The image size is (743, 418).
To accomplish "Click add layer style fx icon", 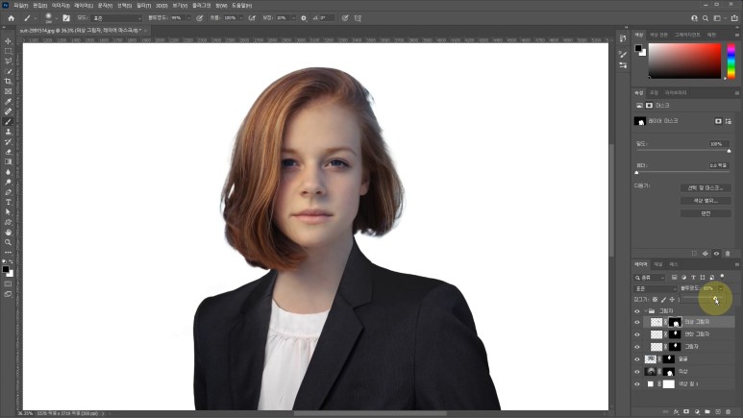I will click(x=676, y=412).
